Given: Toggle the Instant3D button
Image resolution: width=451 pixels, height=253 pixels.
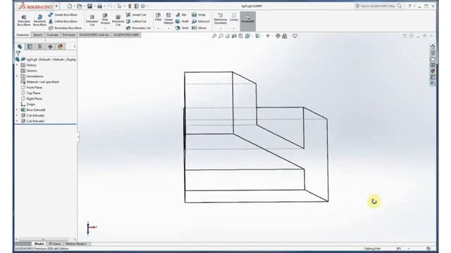Looking at the screenshot, I should click(247, 20).
